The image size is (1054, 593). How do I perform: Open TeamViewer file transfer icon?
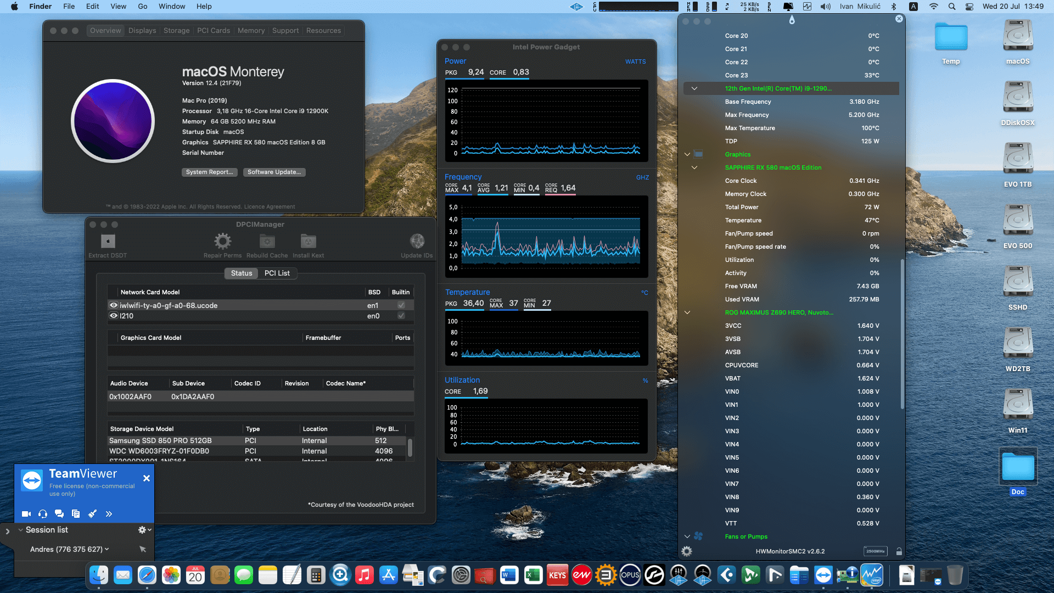point(76,514)
